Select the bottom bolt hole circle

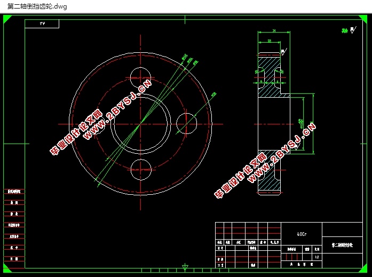141,170
